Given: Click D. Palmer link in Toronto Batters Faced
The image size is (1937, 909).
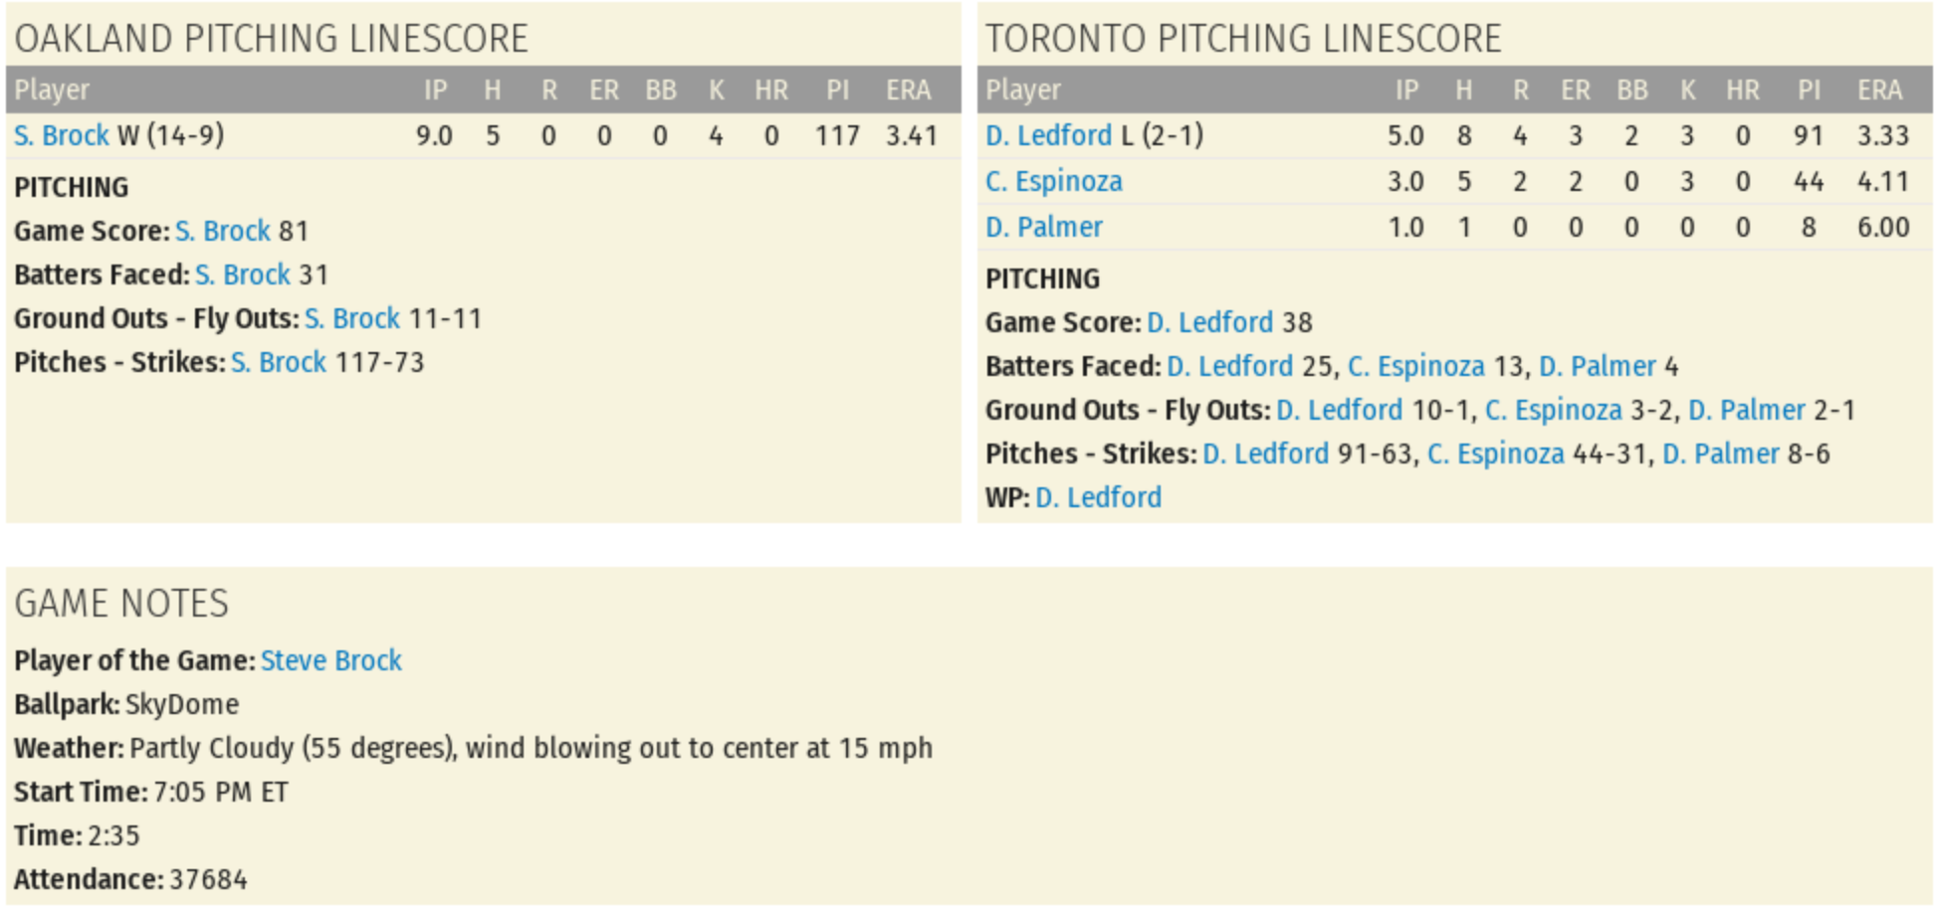Looking at the screenshot, I should coord(1597,366).
